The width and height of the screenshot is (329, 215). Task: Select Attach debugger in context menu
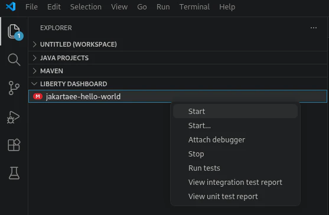pyautogui.click(x=235, y=140)
